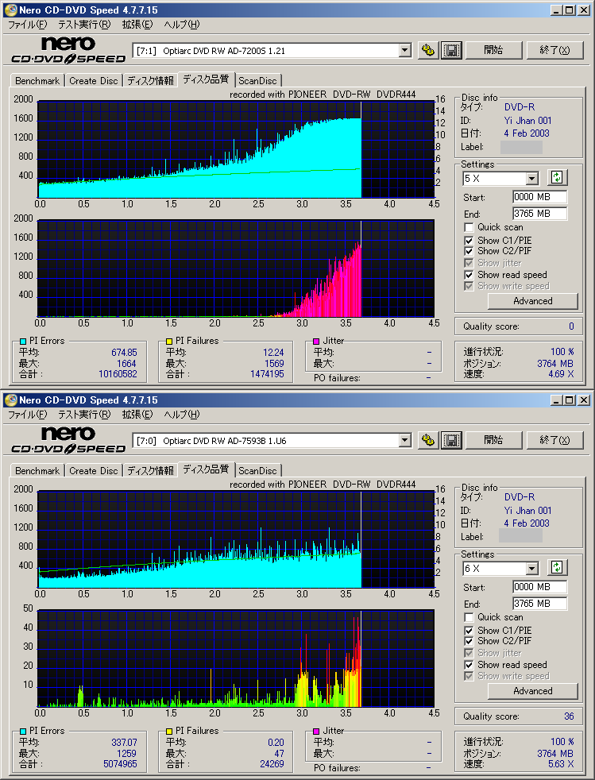Click speed value 4.69 X
The image size is (595, 780).
pyautogui.click(x=561, y=373)
